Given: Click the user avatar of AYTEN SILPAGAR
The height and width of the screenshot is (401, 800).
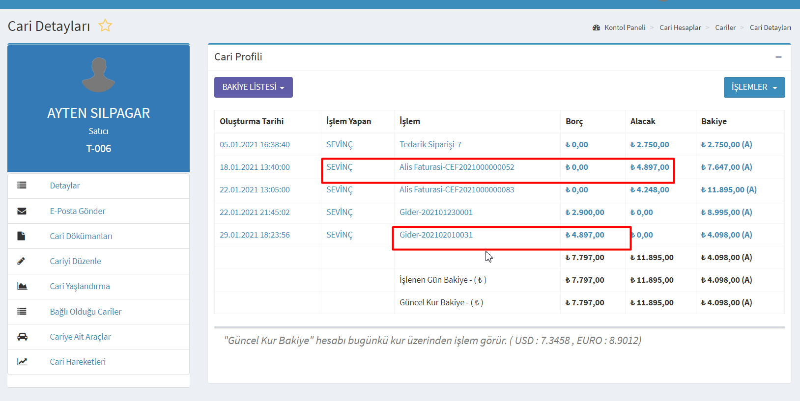Looking at the screenshot, I should pyautogui.click(x=99, y=75).
